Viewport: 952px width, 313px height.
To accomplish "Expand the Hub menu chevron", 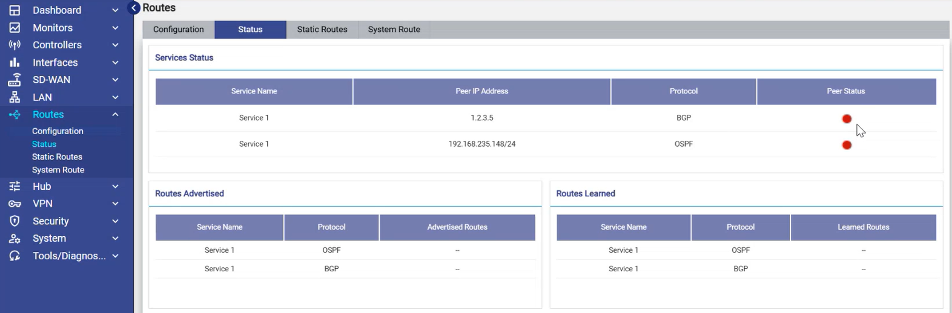I will (x=115, y=187).
